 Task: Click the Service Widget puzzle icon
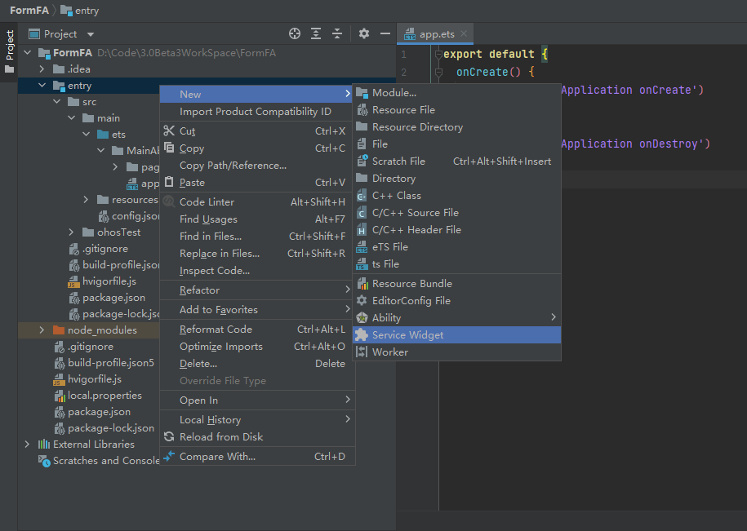[362, 335]
